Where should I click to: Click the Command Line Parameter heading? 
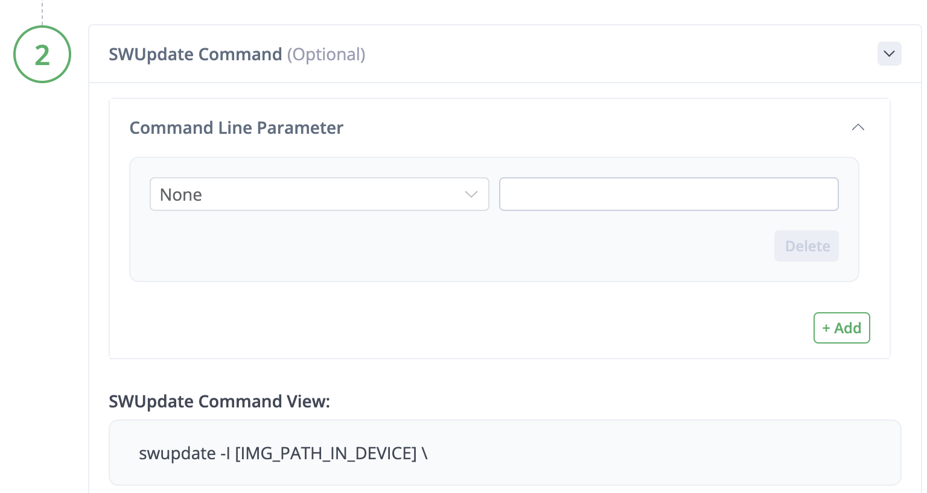click(236, 128)
